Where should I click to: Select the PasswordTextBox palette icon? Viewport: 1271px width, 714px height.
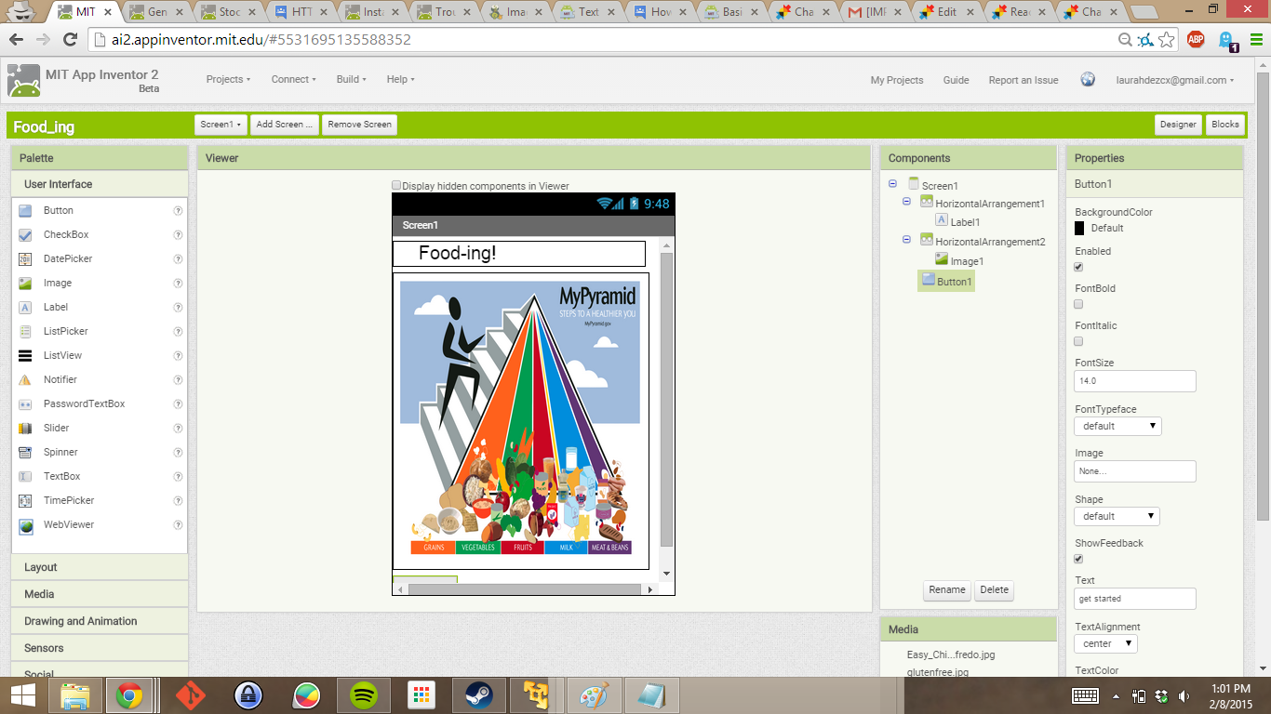[x=25, y=404]
